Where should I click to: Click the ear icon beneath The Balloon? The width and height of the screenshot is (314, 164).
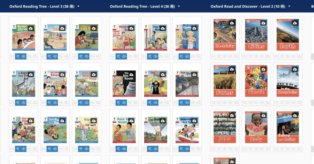[x=150, y=149]
